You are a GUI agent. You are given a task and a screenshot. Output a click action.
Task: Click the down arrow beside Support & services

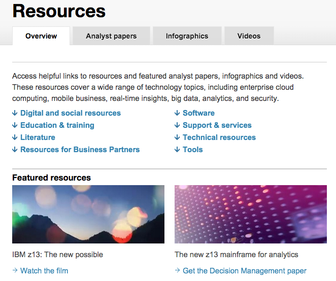(177, 125)
